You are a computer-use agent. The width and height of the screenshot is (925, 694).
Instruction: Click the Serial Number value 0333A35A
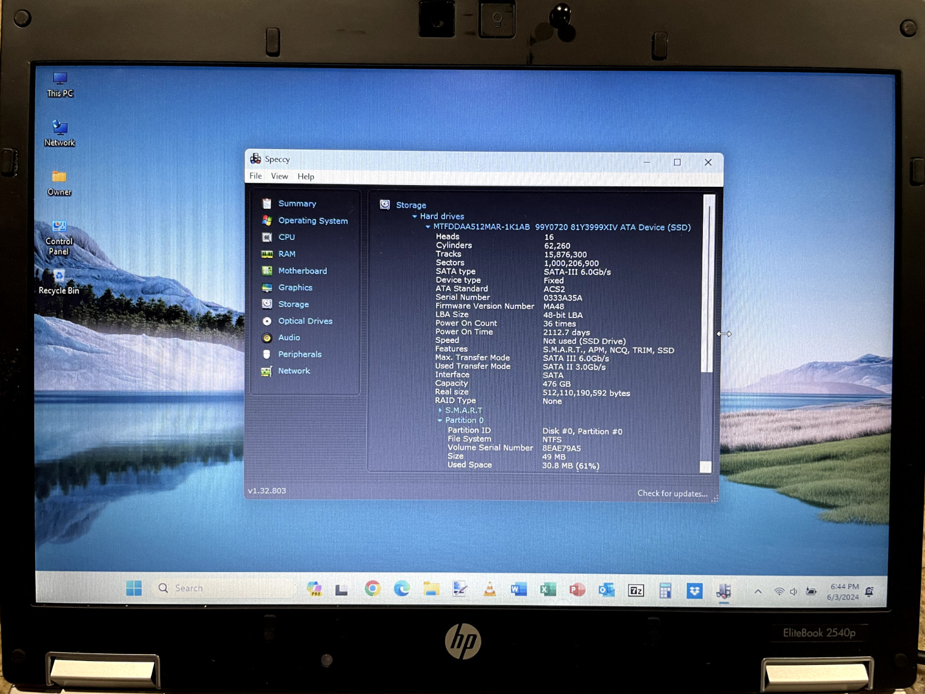click(563, 298)
